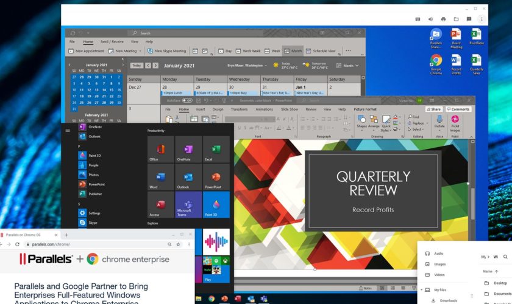Open the New Meeting dropdown arrow

click(141, 51)
